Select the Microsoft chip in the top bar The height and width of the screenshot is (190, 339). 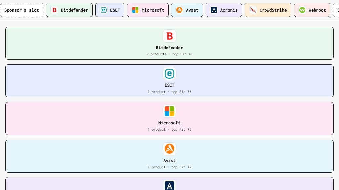(x=148, y=10)
